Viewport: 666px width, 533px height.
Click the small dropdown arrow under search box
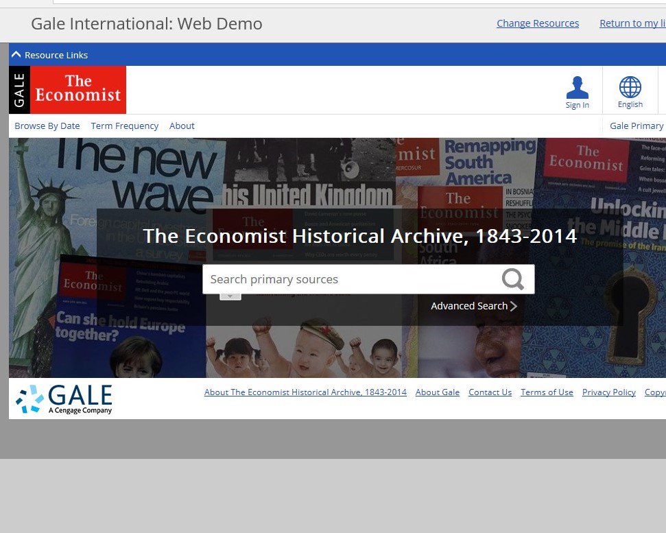click(x=230, y=296)
